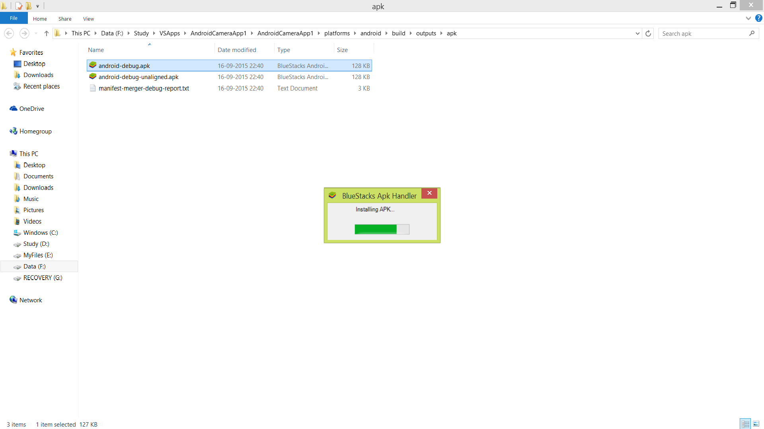Go forward with the navigation arrow
Viewport: 764px width, 429px height.
click(x=24, y=33)
